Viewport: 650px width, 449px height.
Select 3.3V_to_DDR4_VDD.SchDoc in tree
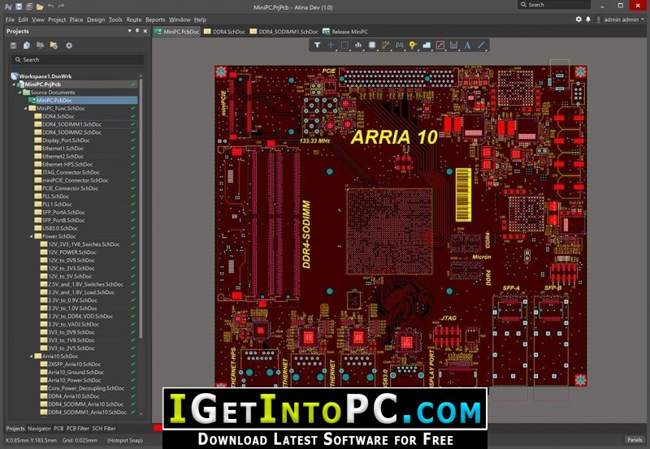80,316
